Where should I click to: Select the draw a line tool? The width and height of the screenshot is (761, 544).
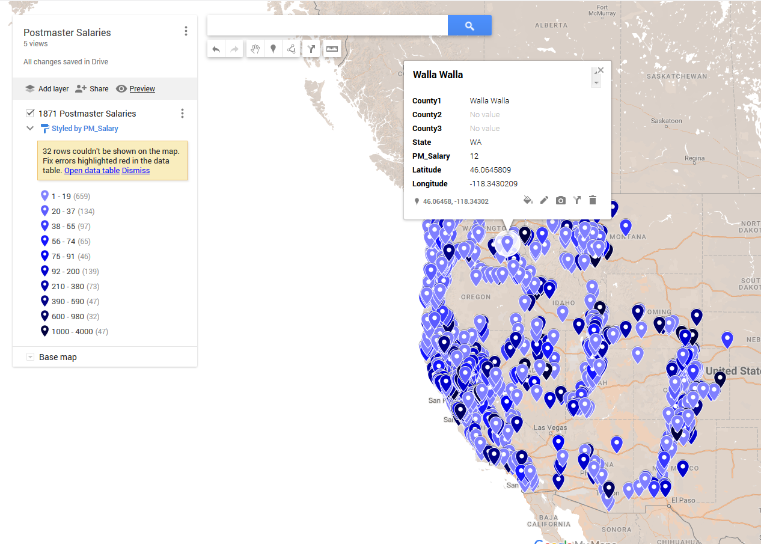(292, 49)
